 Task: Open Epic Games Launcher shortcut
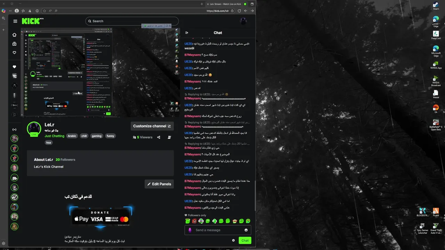(x=422, y=228)
